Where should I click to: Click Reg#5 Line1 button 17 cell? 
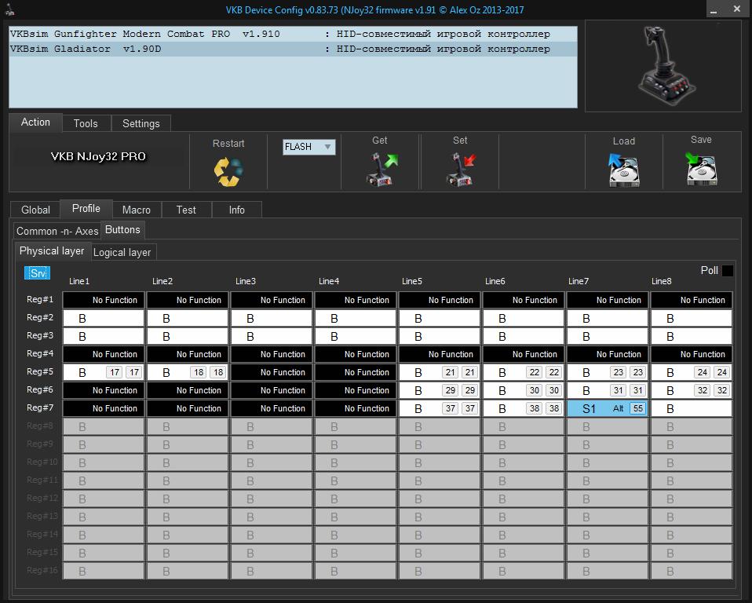104,373
